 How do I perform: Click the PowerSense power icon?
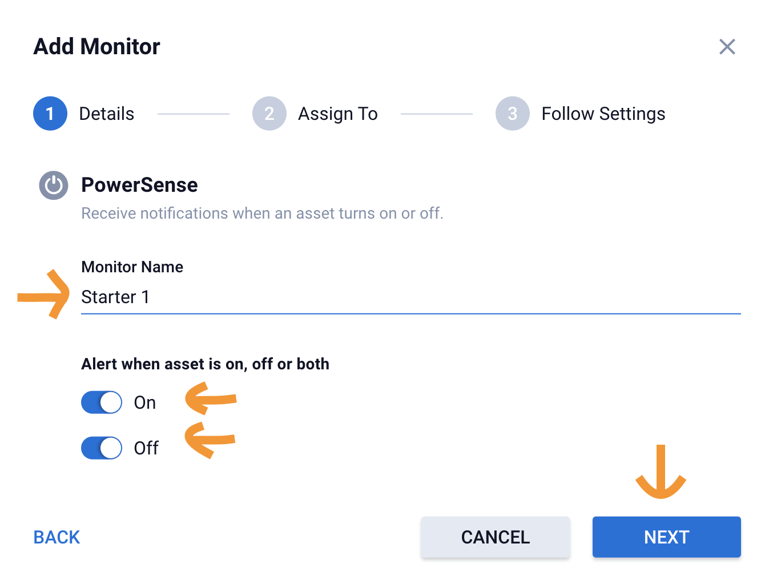[x=54, y=186]
